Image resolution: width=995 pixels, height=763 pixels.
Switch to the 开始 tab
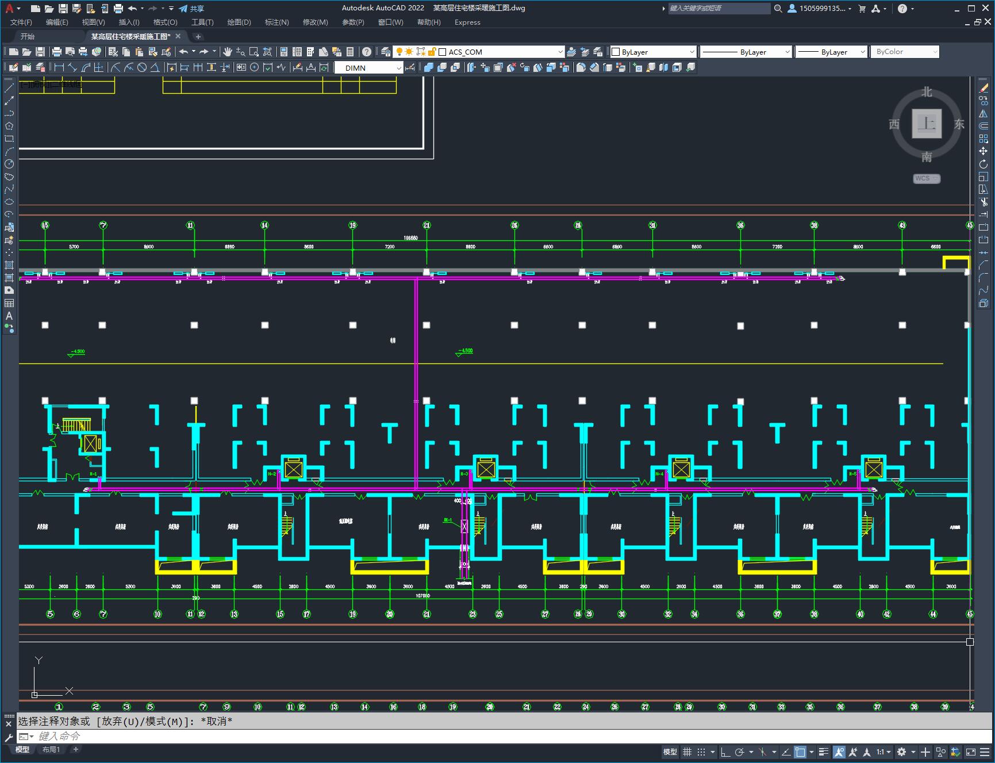[28, 36]
